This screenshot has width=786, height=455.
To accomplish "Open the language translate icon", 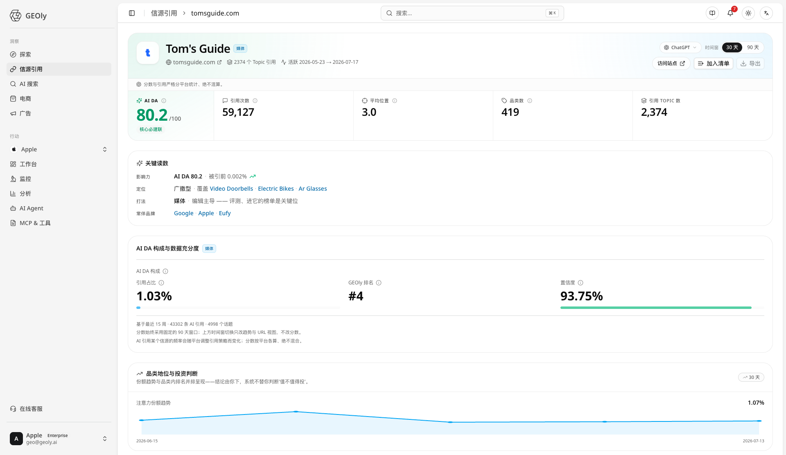I will pos(766,13).
